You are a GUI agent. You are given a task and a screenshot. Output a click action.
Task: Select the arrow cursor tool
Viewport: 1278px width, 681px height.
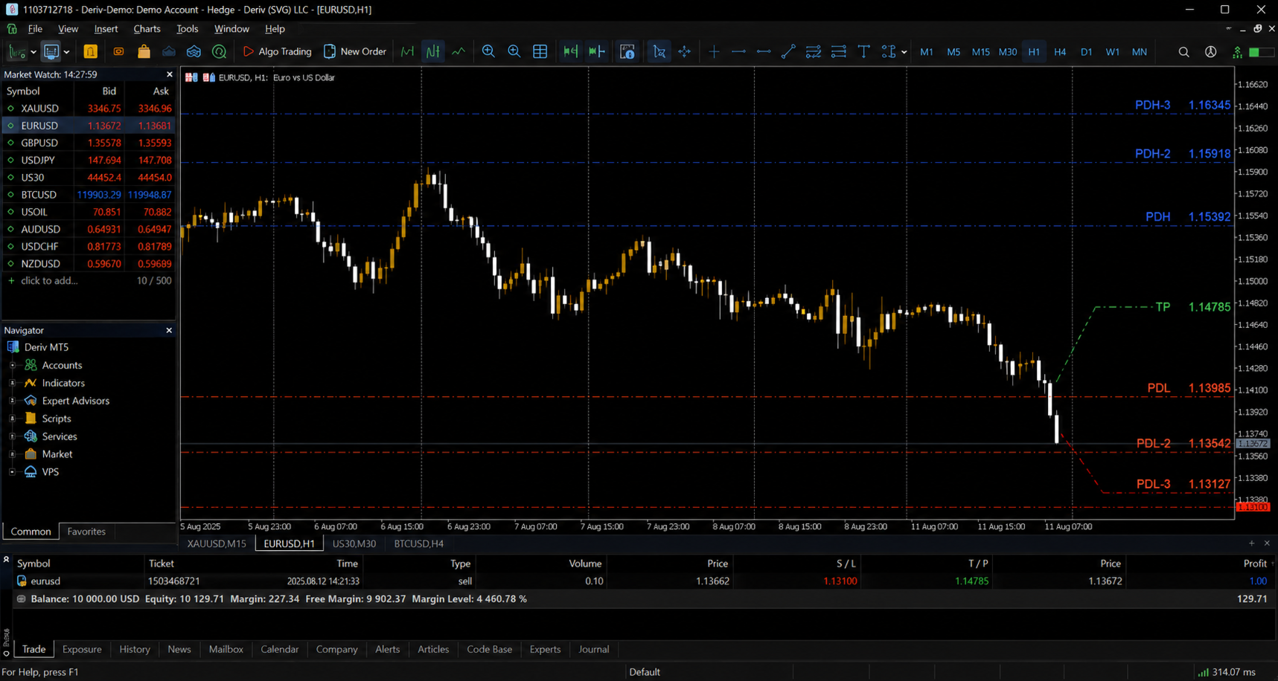659,52
